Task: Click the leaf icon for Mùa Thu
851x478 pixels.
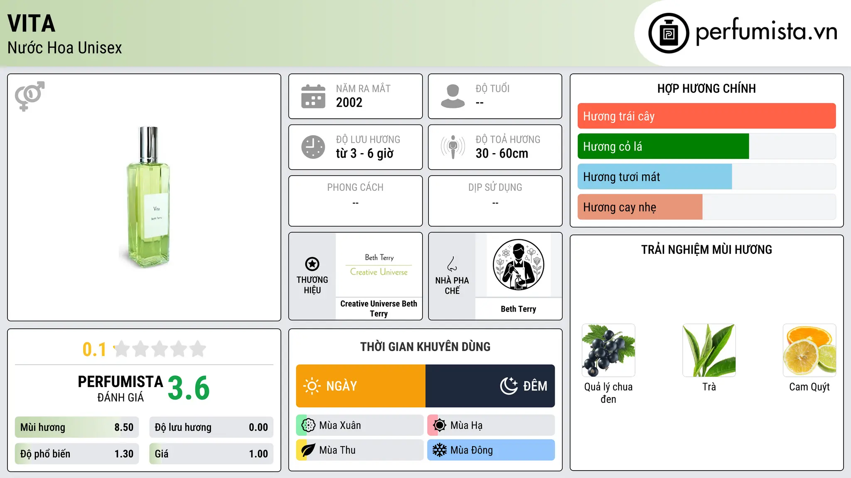Action: pyautogui.click(x=308, y=450)
